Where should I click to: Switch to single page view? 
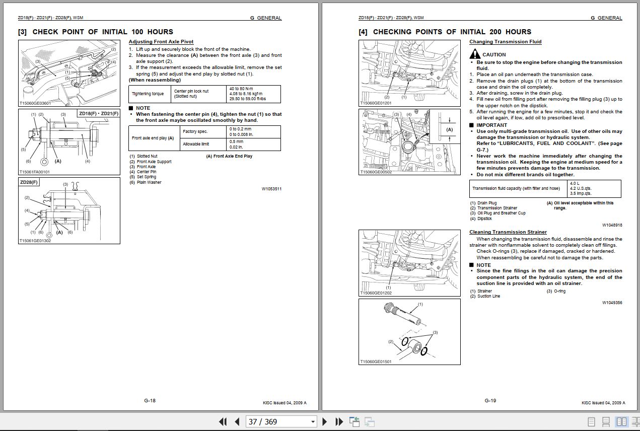click(592, 422)
